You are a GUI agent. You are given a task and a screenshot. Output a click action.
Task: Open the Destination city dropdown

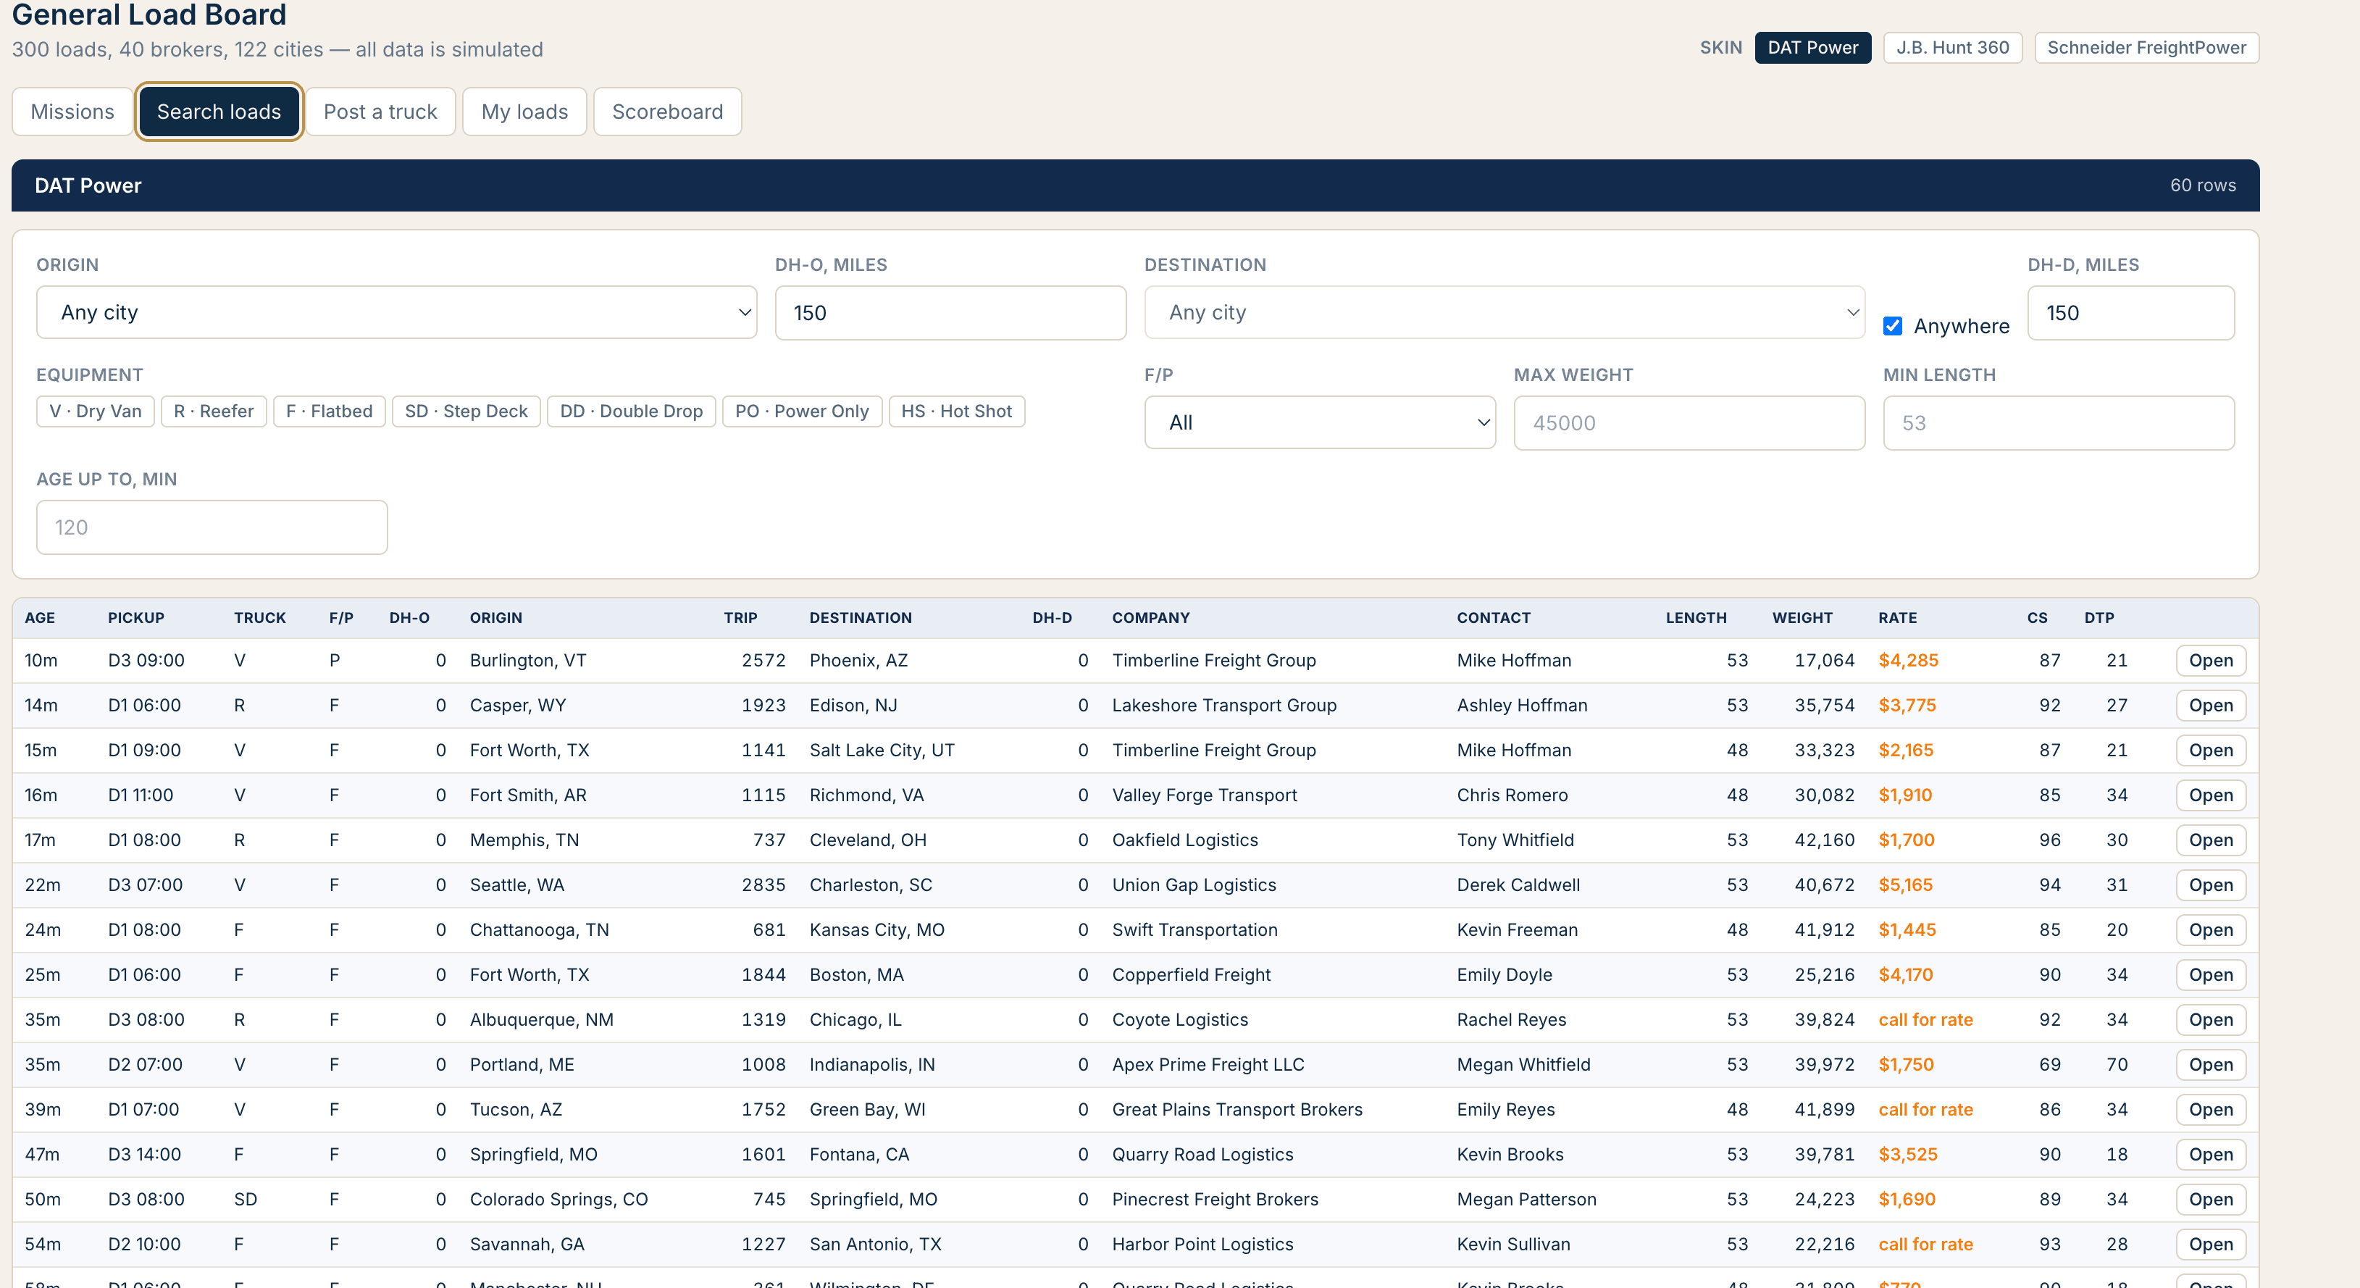(x=1505, y=312)
